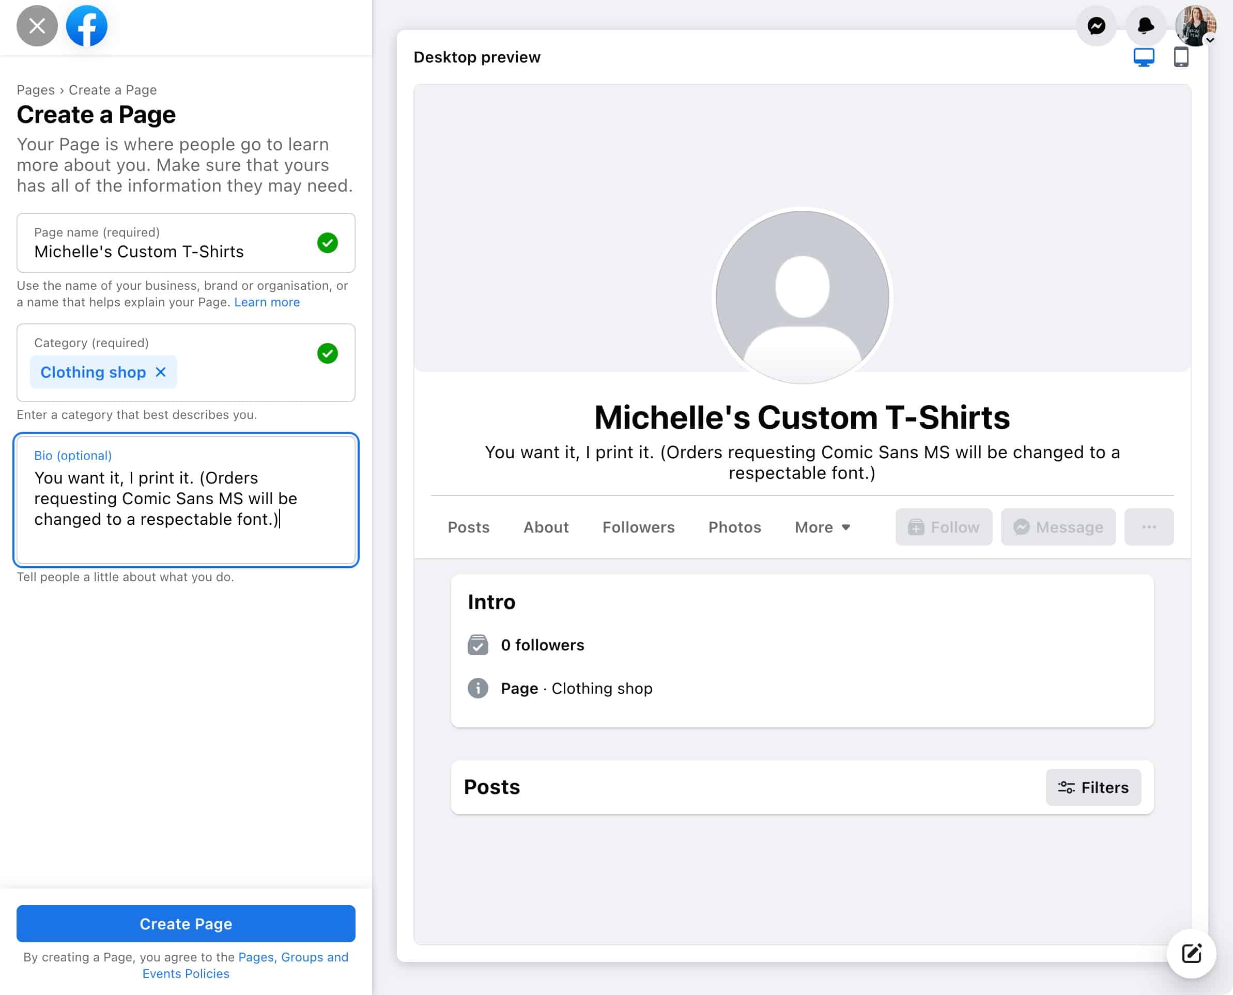Click the Create Page button
The height and width of the screenshot is (995, 1233).
[186, 924]
